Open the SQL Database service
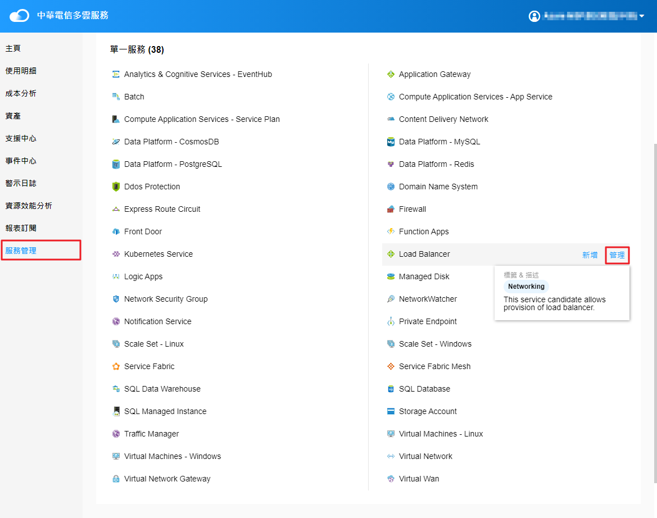 tap(424, 389)
